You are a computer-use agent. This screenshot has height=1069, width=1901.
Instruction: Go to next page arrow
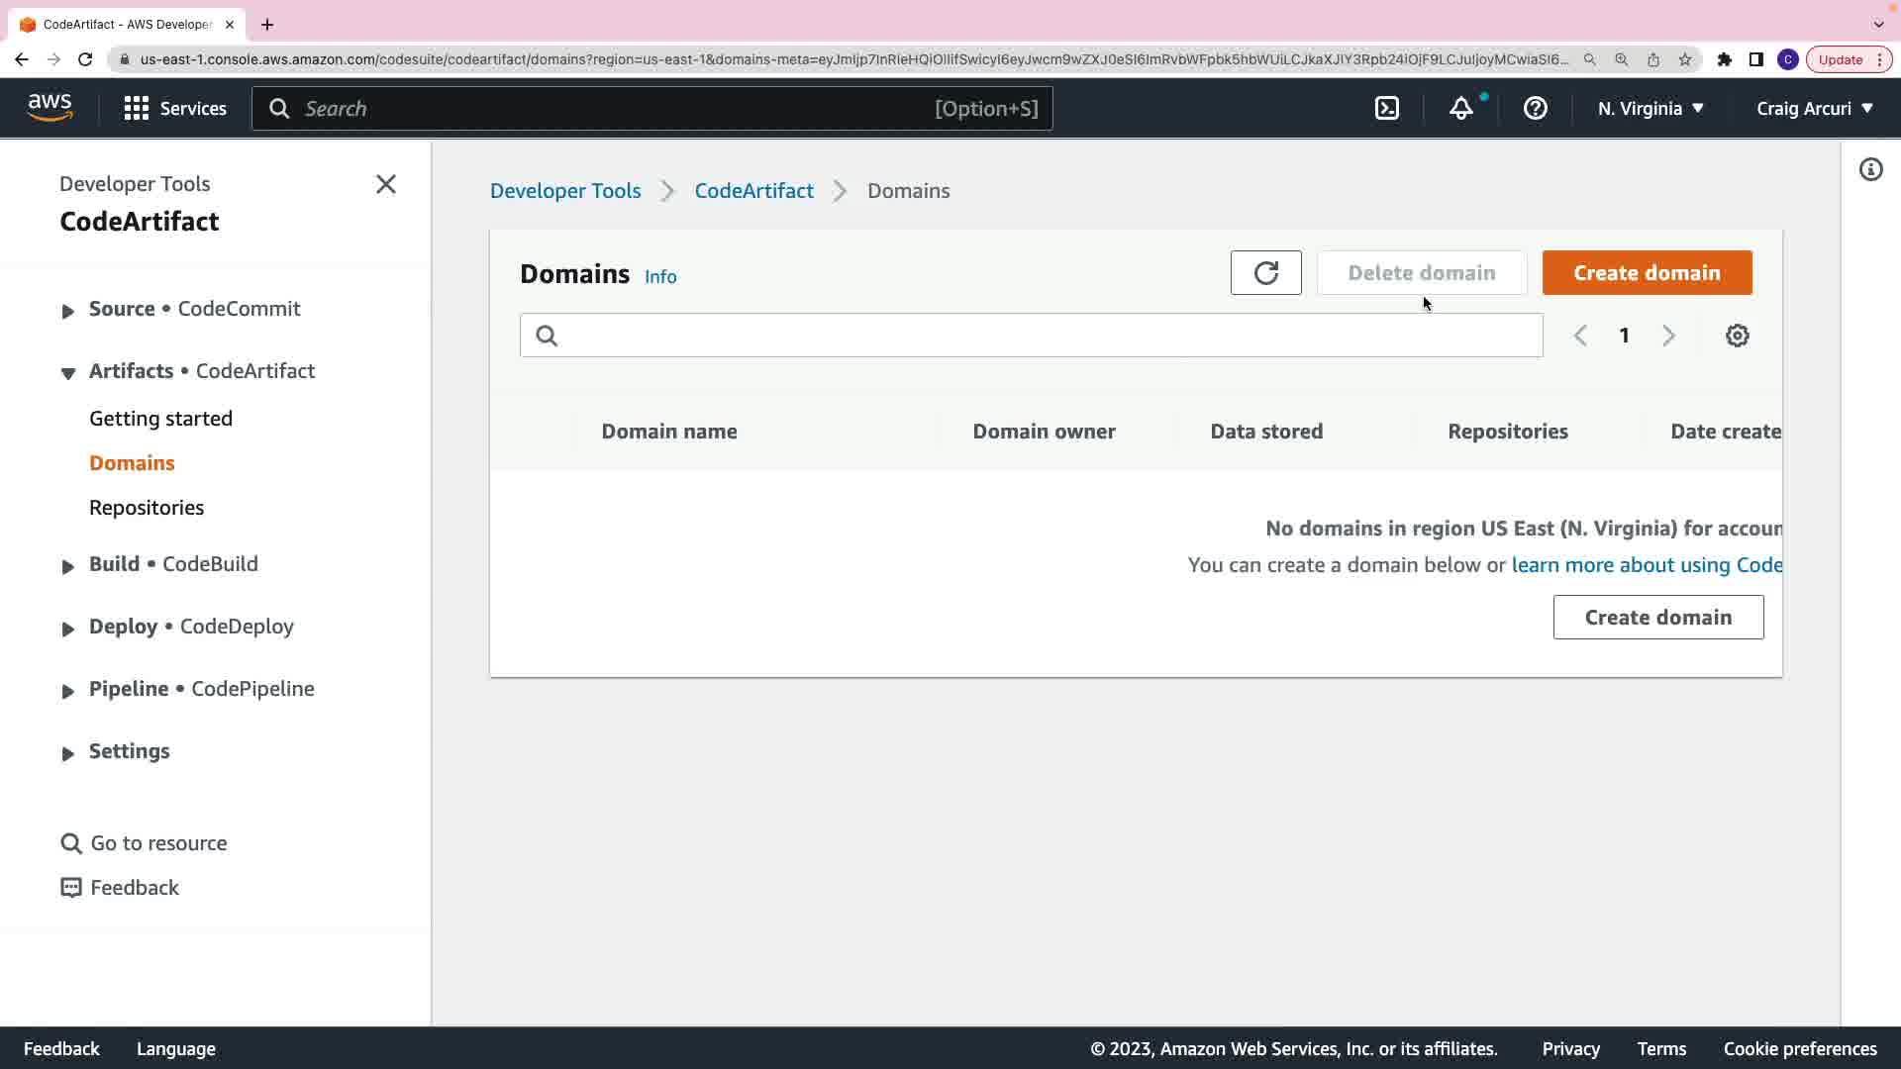tap(1668, 336)
